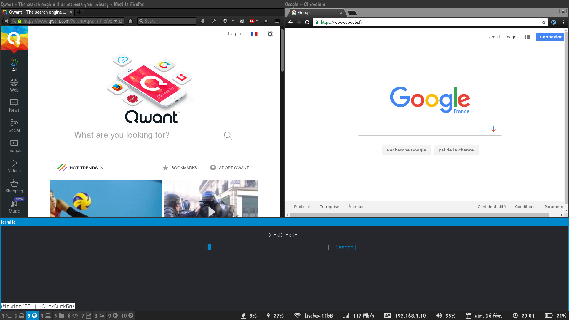Click the Qwant settings gear icon
569x320 pixels.
pyautogui.click(x=270, y=34)
